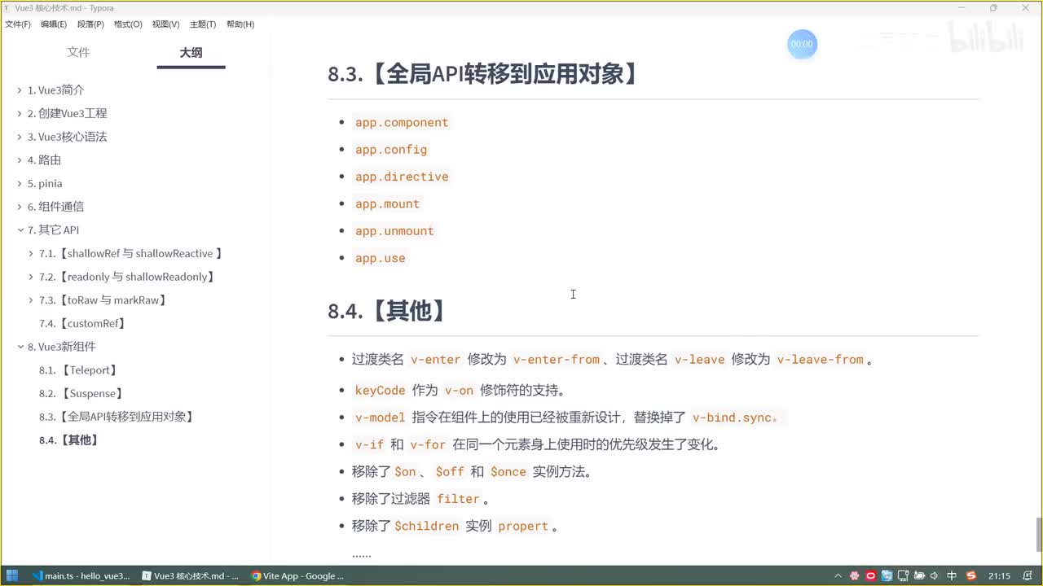Expand the 1. Vue3简介 outline node
This screenshot has width=1043, height=586.
tap(20, 90)
